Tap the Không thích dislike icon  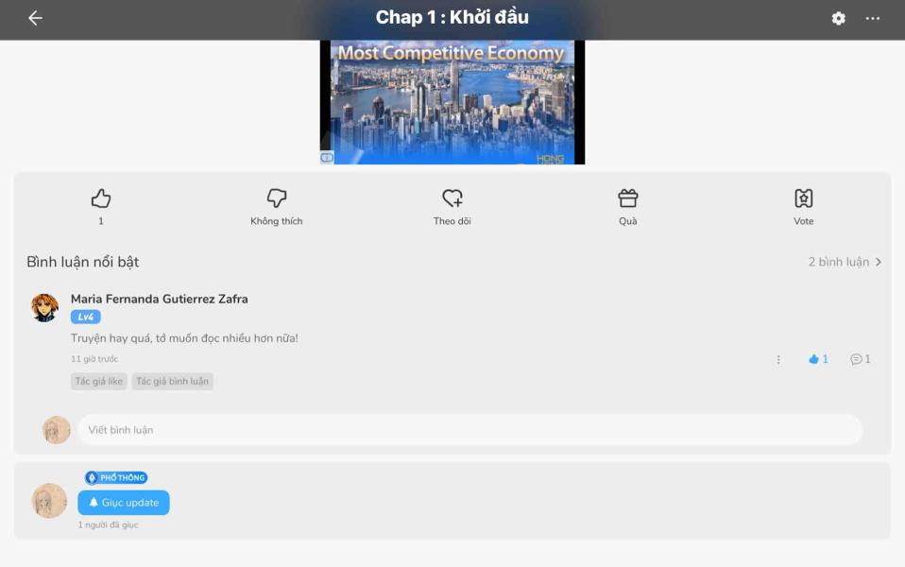[x=277, y=198]
